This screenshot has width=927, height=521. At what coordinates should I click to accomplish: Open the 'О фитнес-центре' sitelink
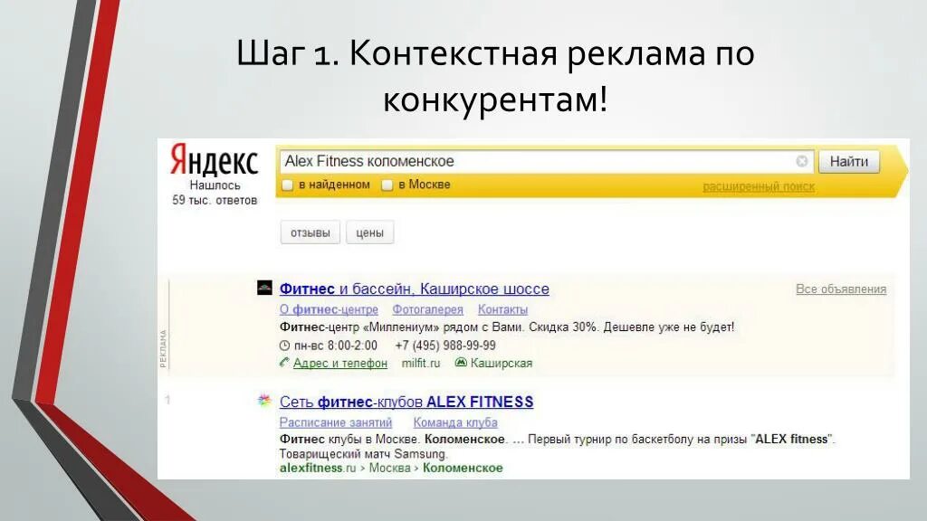(x=329, y=309)
